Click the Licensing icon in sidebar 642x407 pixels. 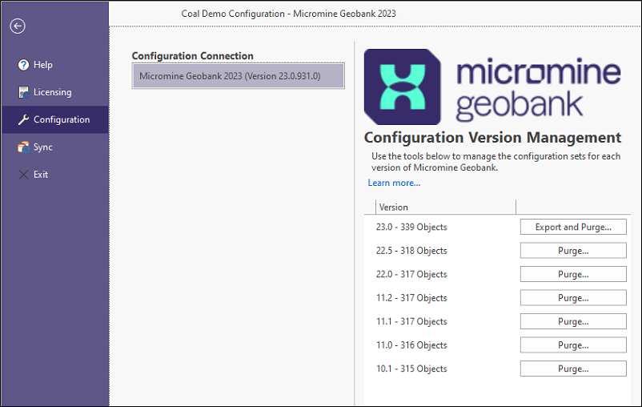pyautogui.click(x=24, y=92)
